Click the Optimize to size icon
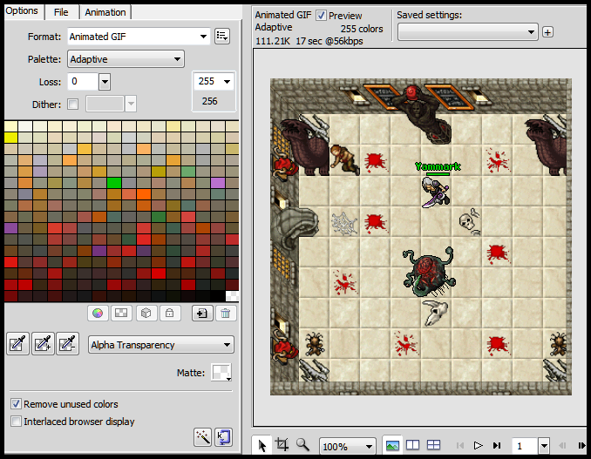 coord(224,435)
